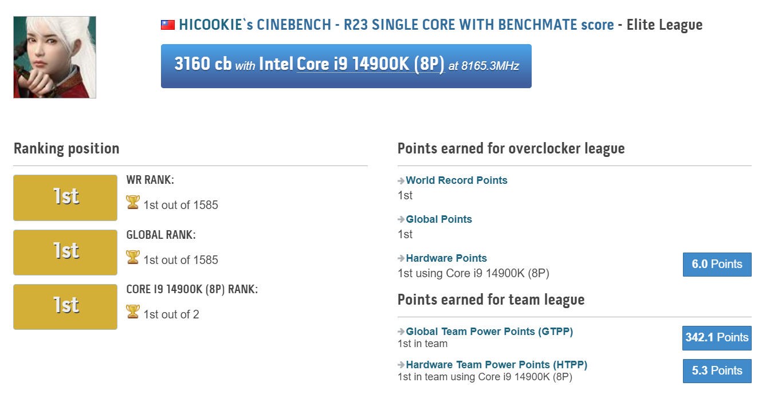Click the 6.0 Points badge
Image resolution: width=766 pixels, height=394 pixels.
tap(717, 265)
